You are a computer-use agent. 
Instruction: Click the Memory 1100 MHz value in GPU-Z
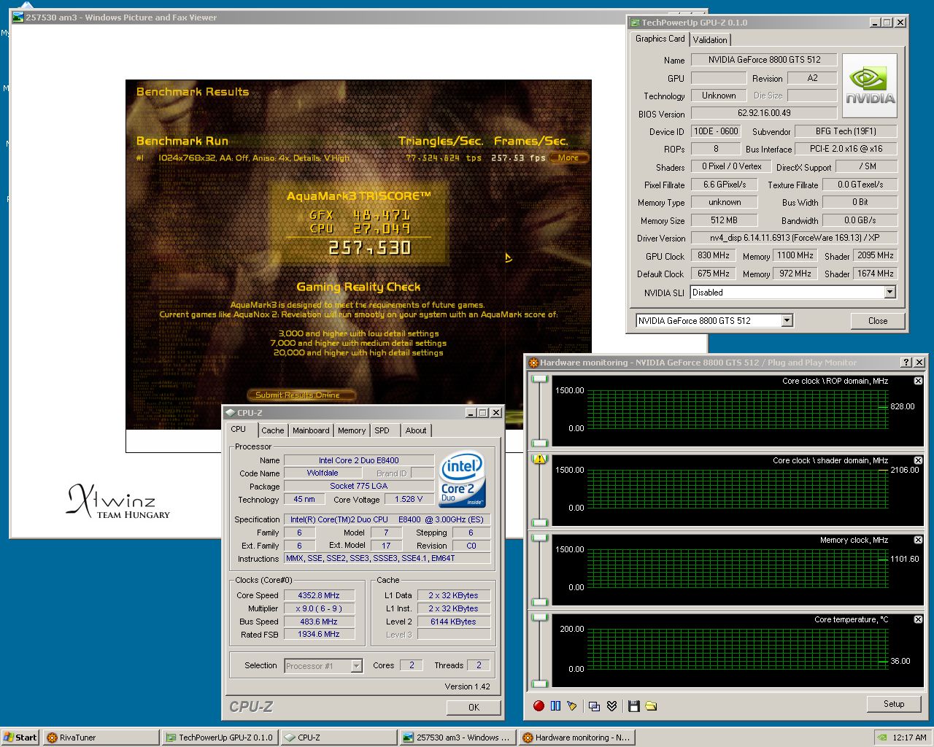click(x=795, y=255)
